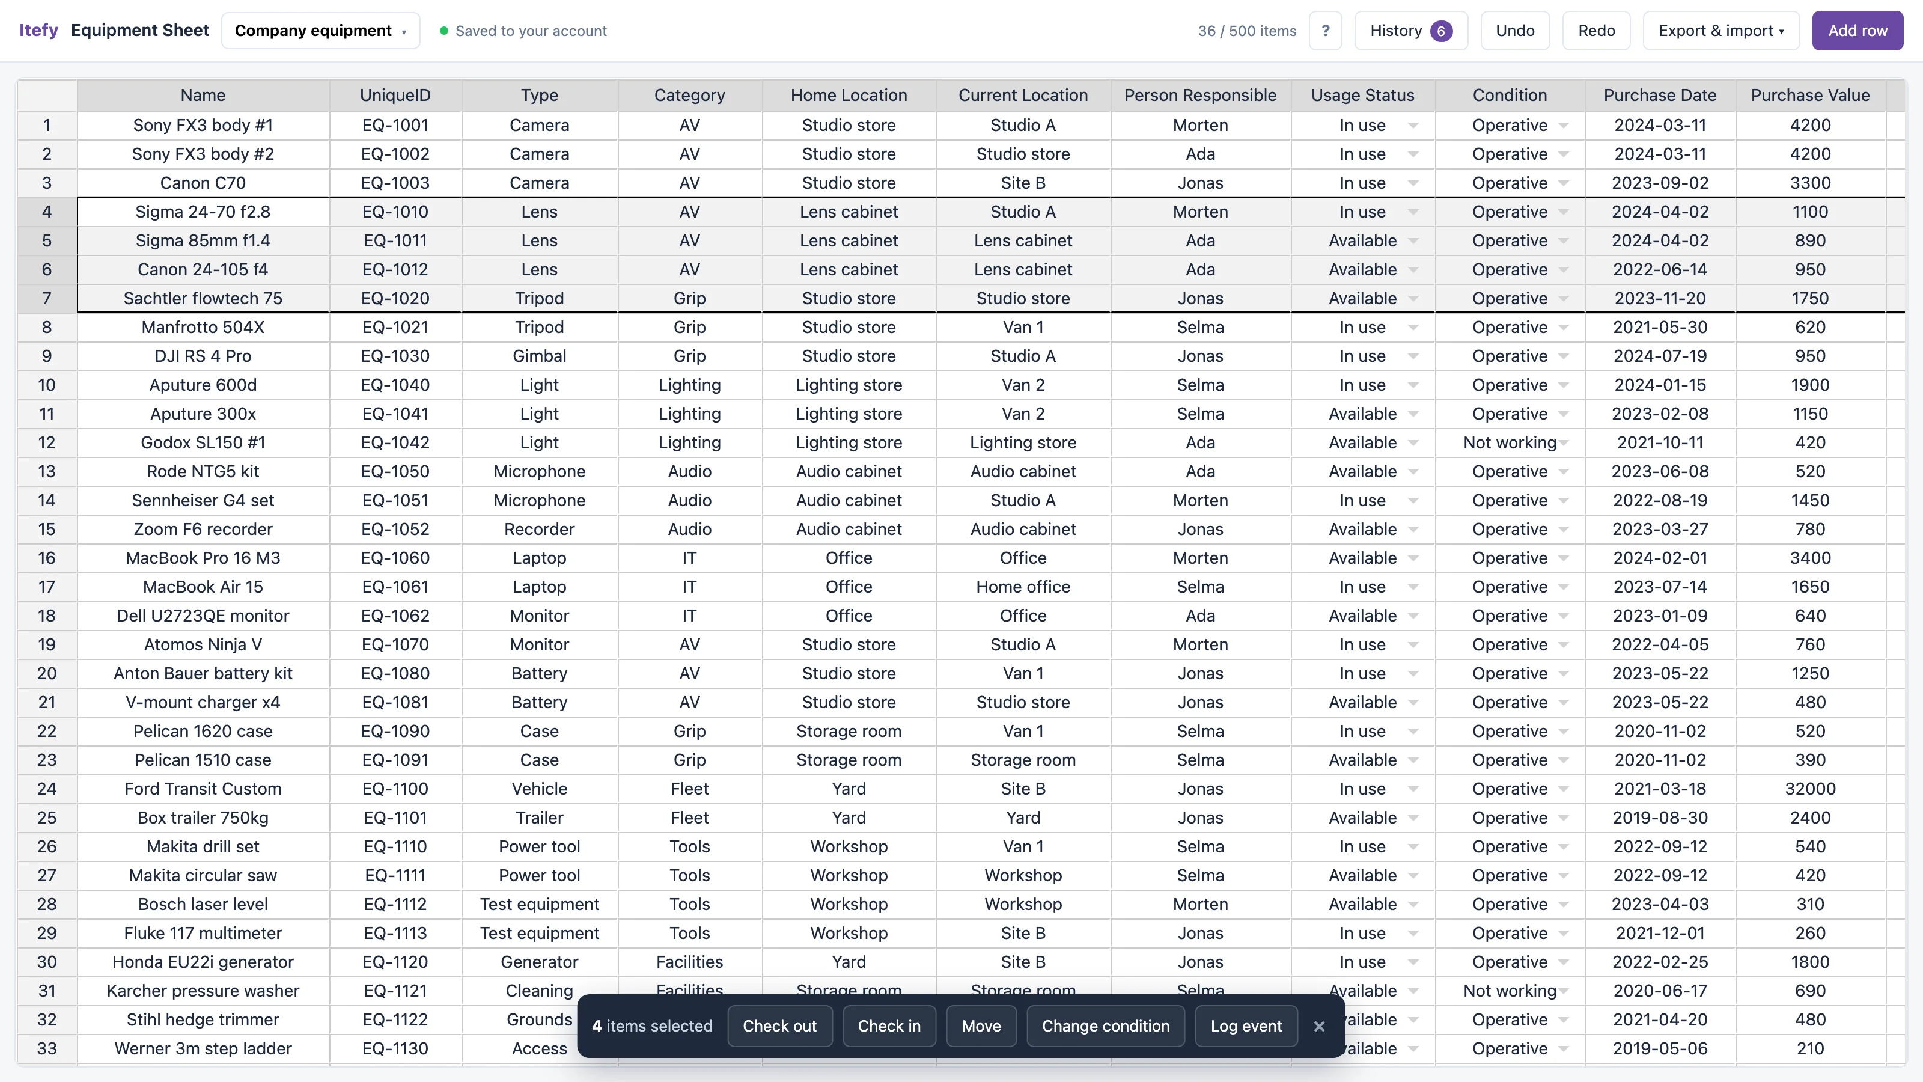Click the 'Fluke 117 multimeter' name cell
The height and width of the screenshot is (1082, 1923).
(x=203, y=934)
